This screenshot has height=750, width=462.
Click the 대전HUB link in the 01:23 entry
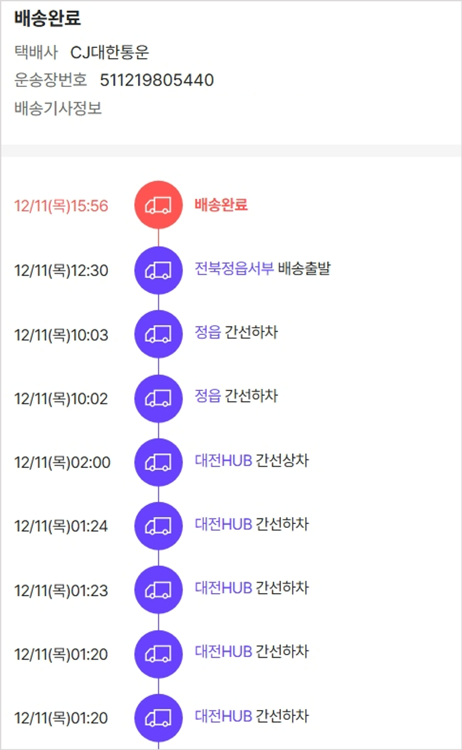[224, 588]
